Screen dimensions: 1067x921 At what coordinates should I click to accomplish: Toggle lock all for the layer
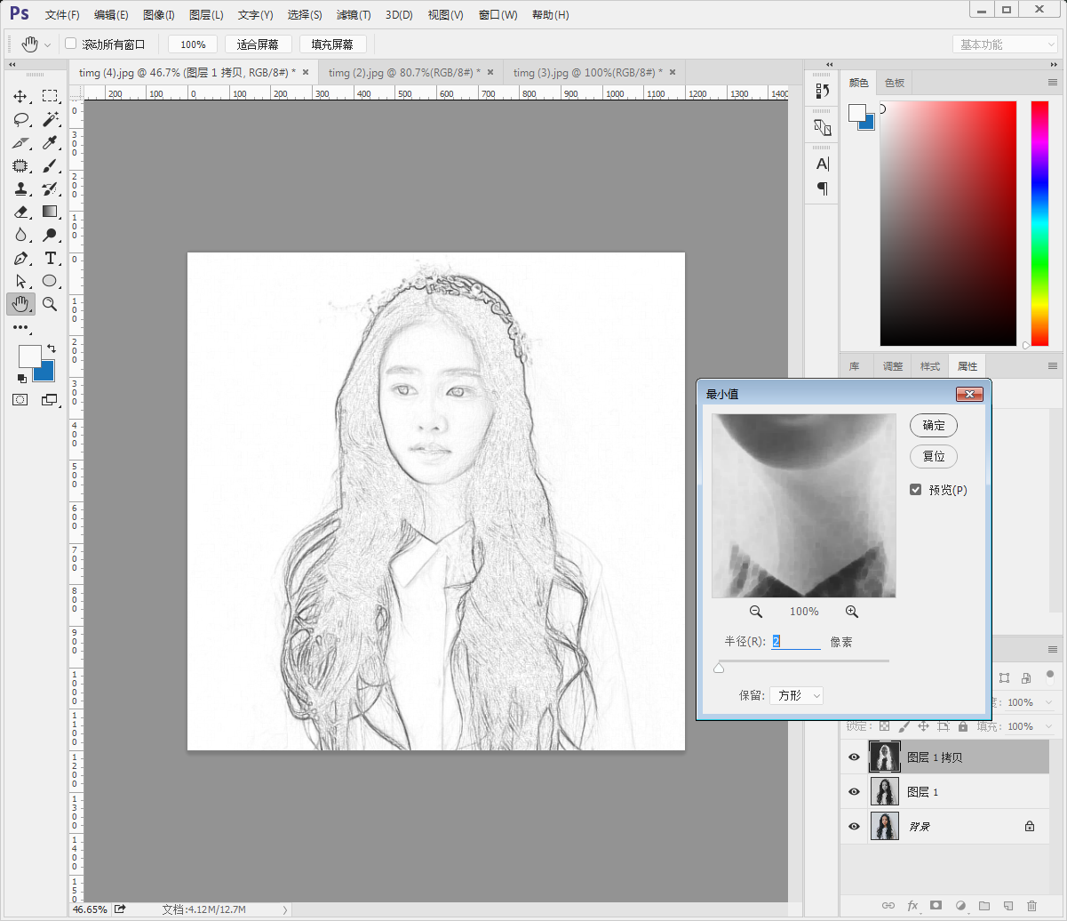tap(963, 726)
